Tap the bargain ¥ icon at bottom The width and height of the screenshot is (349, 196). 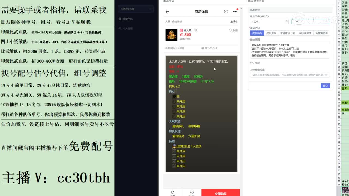coord(192,192)
